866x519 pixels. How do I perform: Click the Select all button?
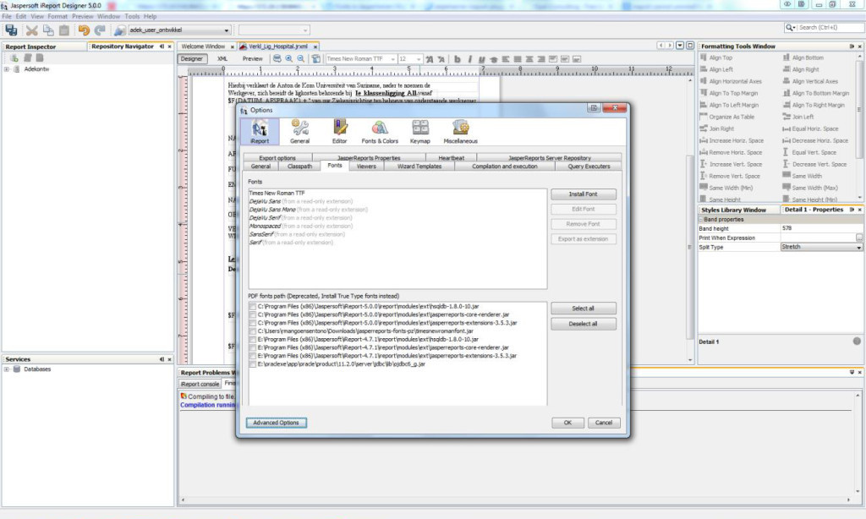(x=584, y=309)
